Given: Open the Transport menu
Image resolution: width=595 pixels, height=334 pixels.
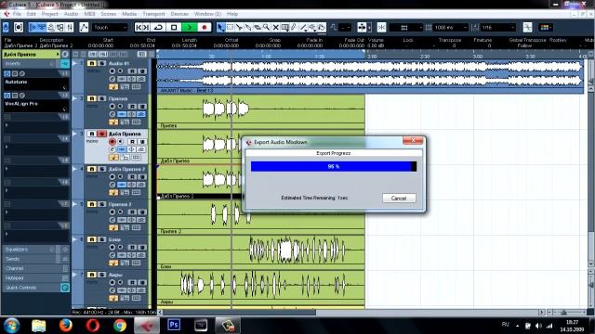Looking at the screenshot, I should [x=153, y=14].
